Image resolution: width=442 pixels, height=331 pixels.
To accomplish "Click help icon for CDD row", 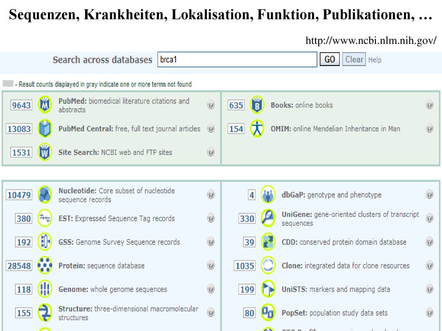I will [x=429, y=241].
